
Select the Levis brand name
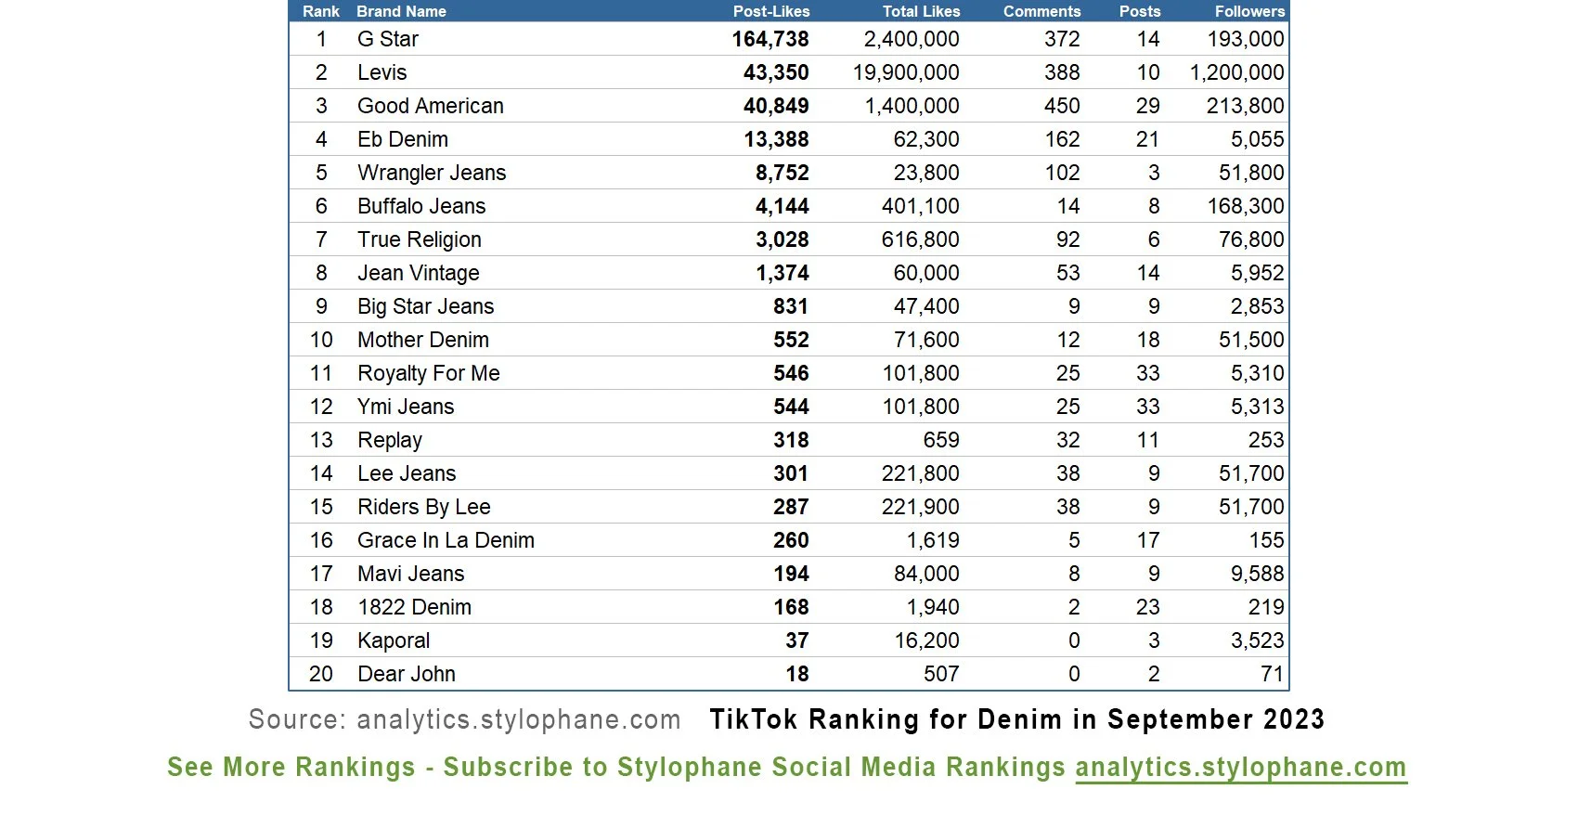382,72
